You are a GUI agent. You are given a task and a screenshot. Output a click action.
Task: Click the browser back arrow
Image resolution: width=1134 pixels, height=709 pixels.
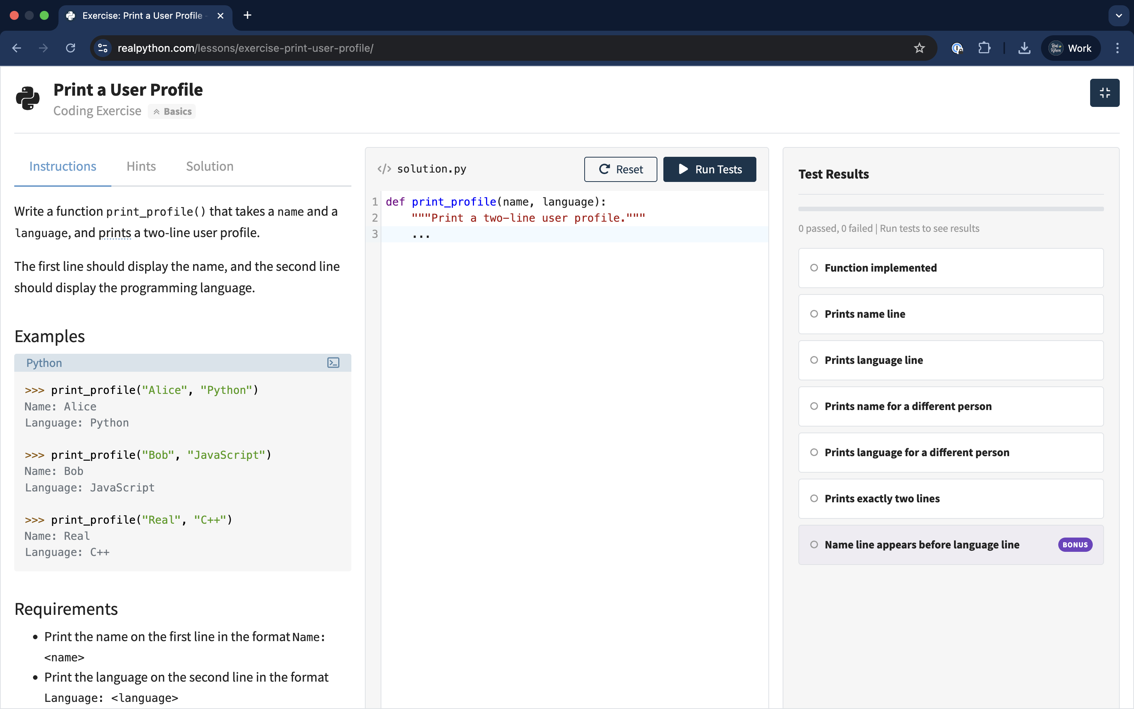17,48
